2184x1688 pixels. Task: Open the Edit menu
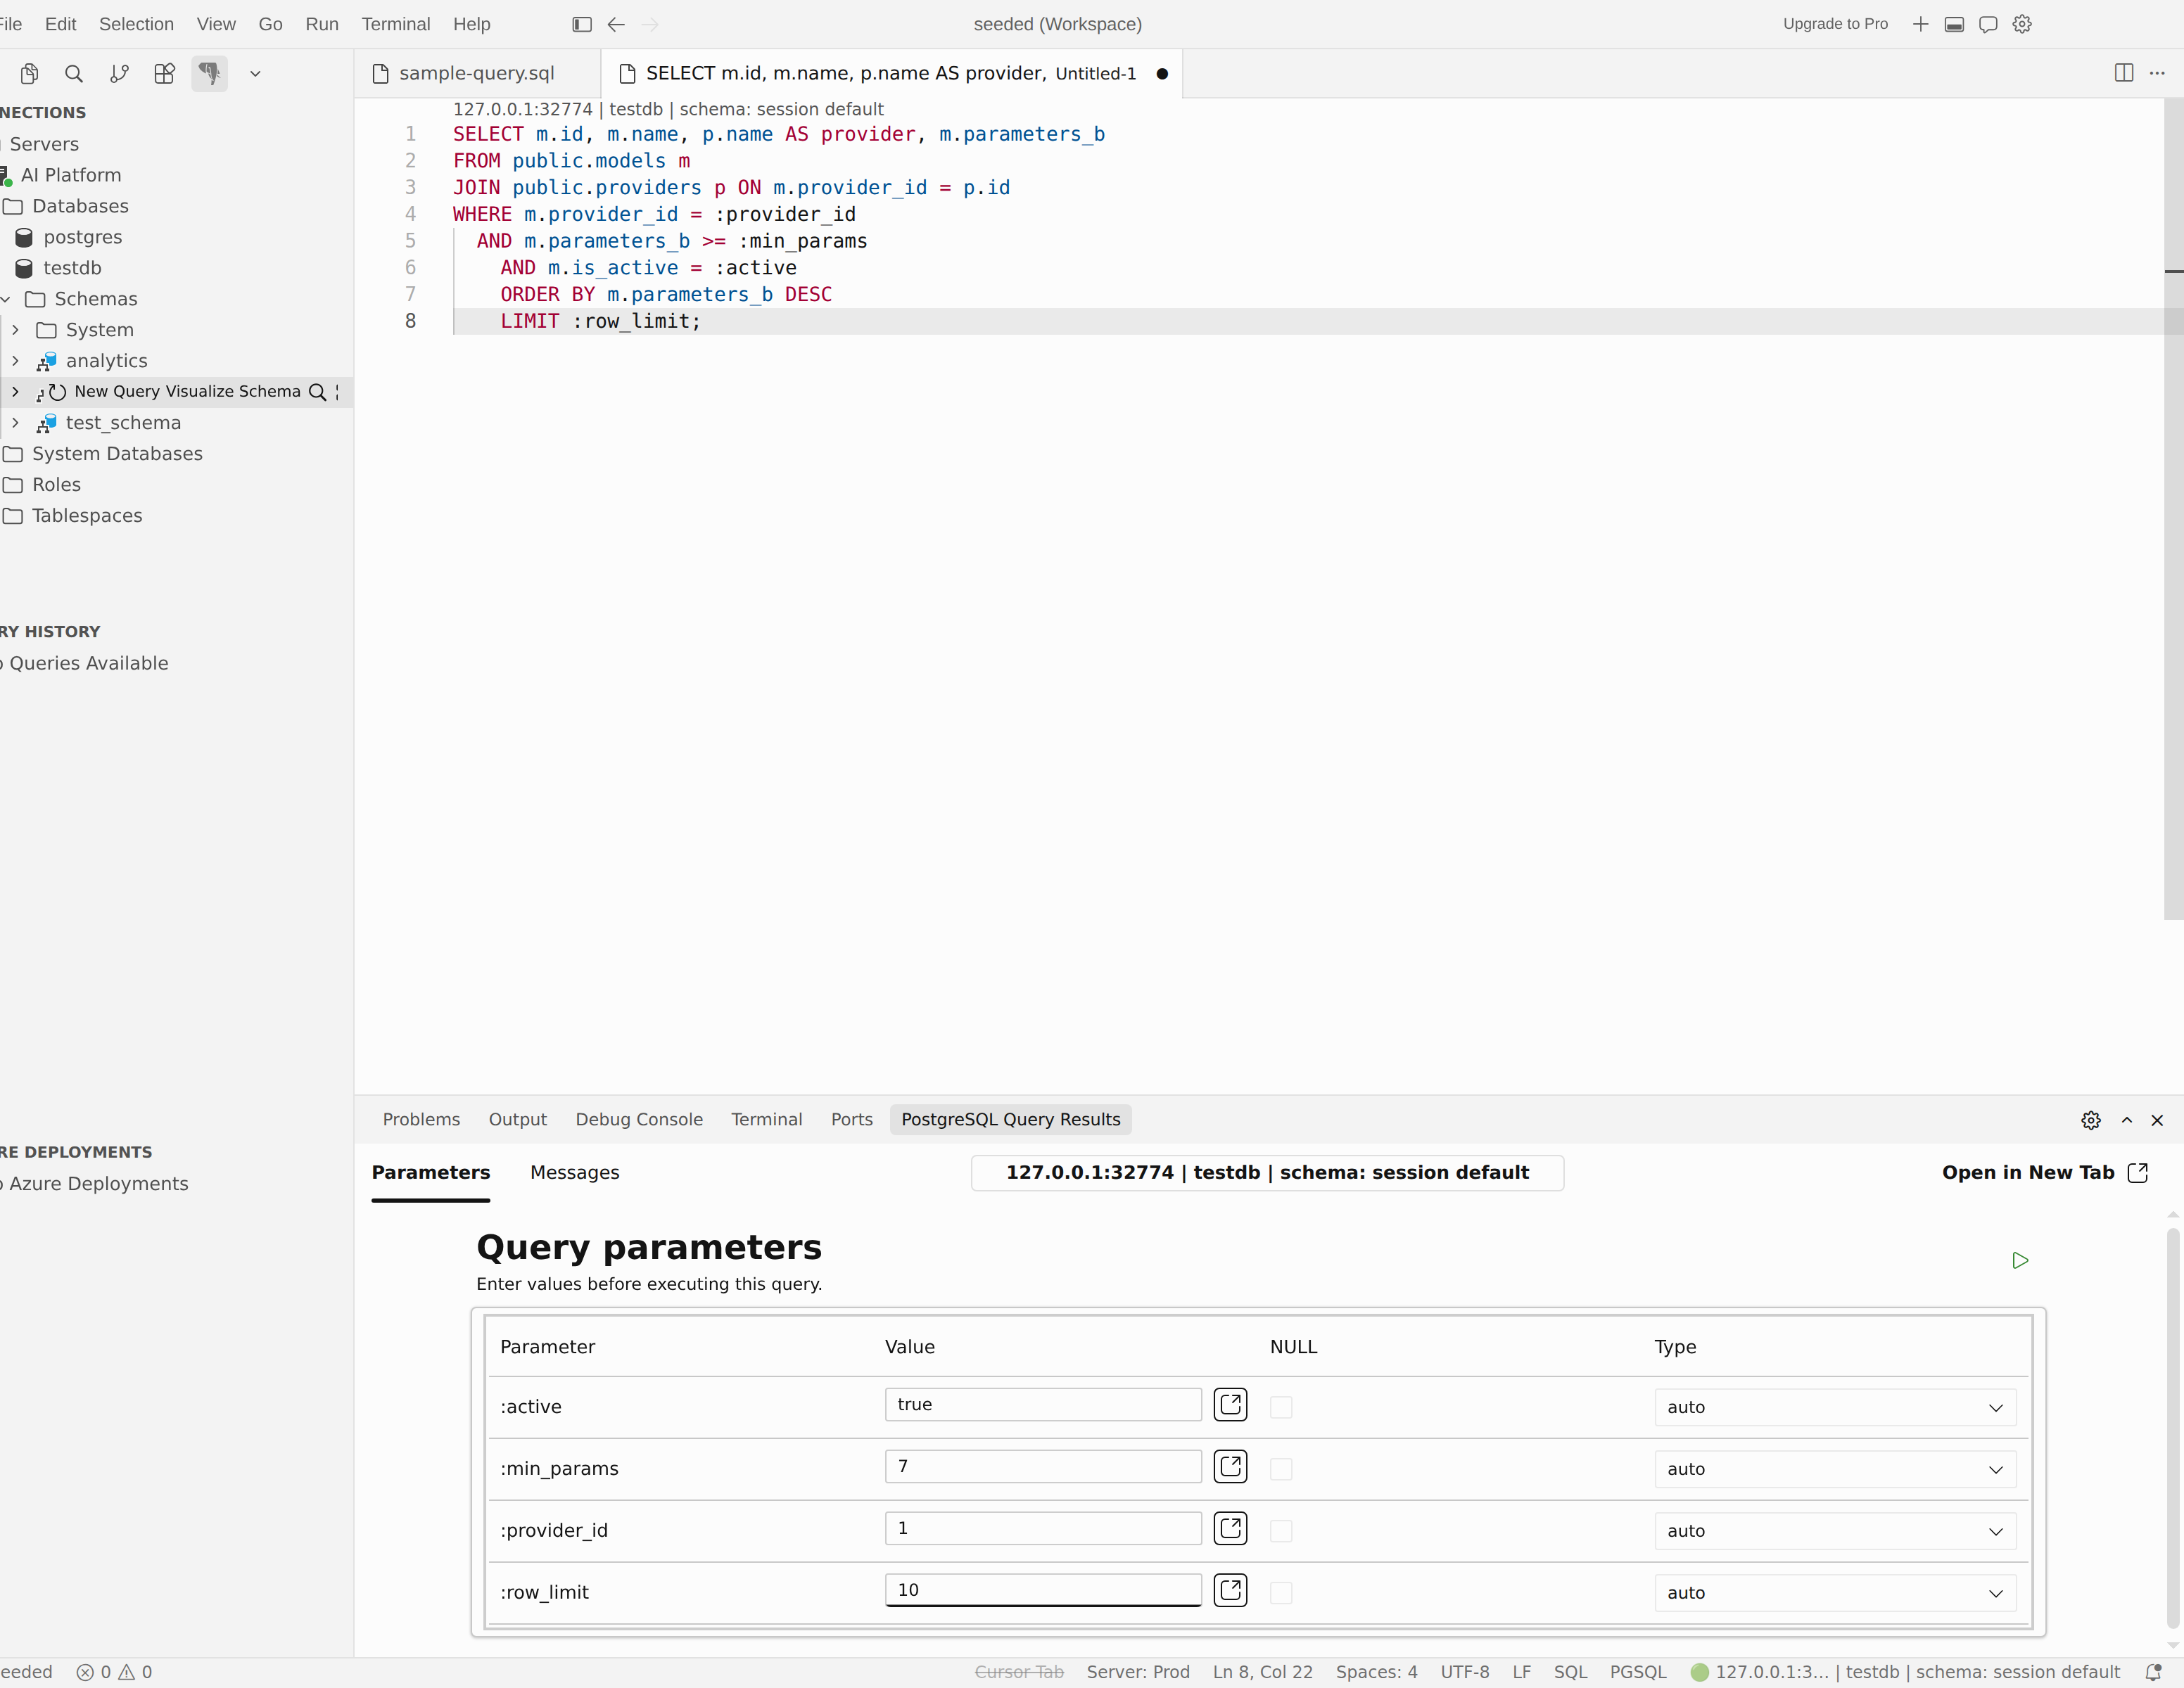click(x=60, y=24)
